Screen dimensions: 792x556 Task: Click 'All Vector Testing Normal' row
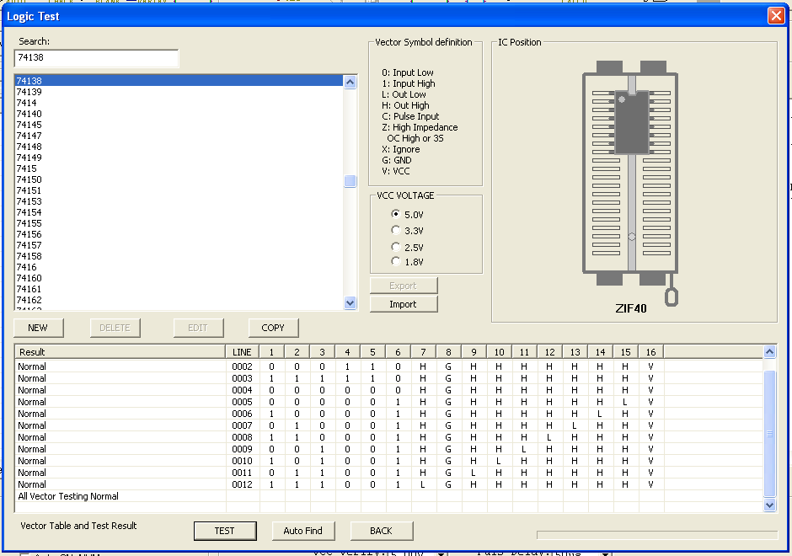pyautogui.click(x=389, y=496)
